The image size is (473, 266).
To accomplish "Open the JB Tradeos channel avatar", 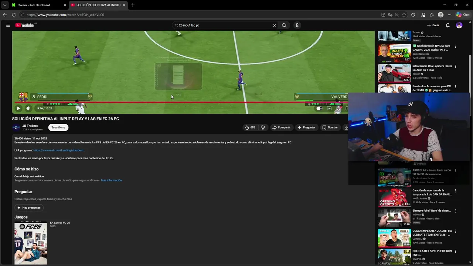I will 16,127.
